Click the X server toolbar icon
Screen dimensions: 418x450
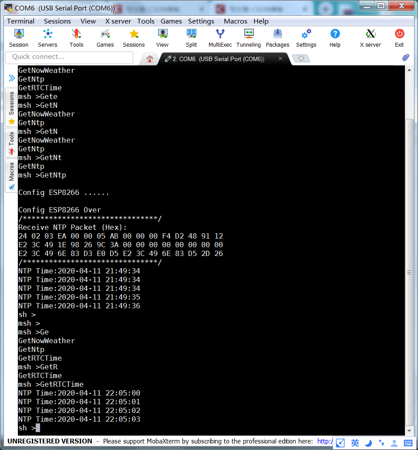tap(370, 37)
